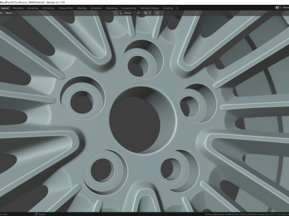Viewport: 289px width, 216px height.
Task: Open the Object menu in viewport header
Action: pos(9,13)
